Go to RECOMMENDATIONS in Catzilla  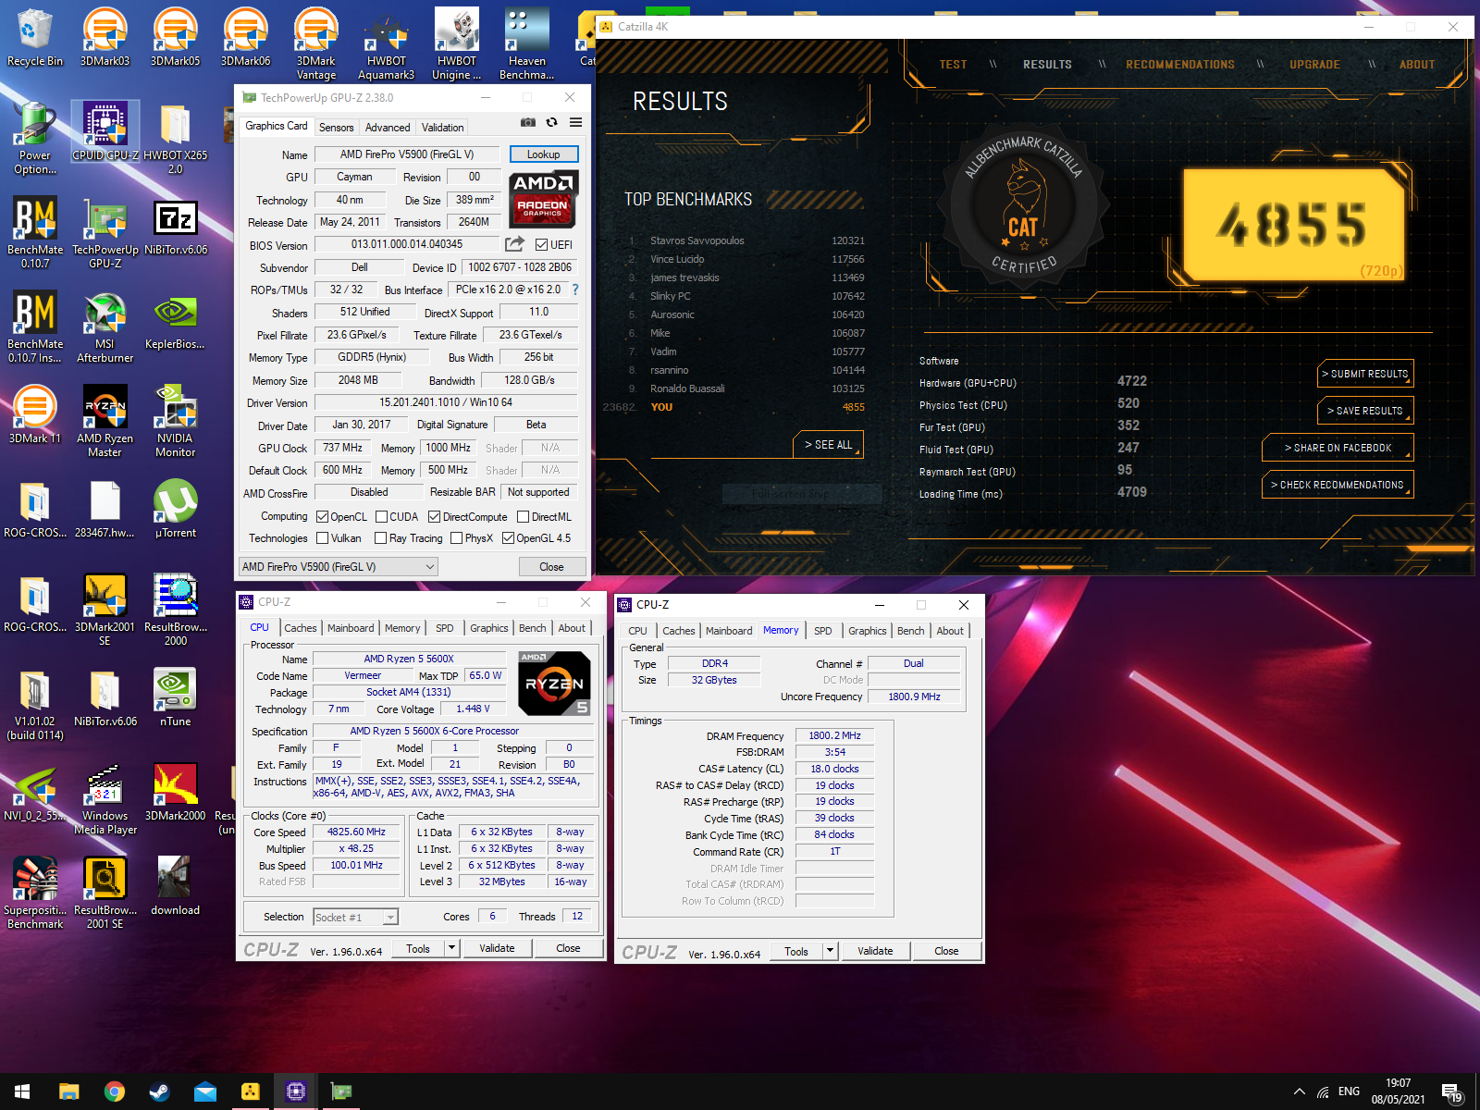(1180, 65)
